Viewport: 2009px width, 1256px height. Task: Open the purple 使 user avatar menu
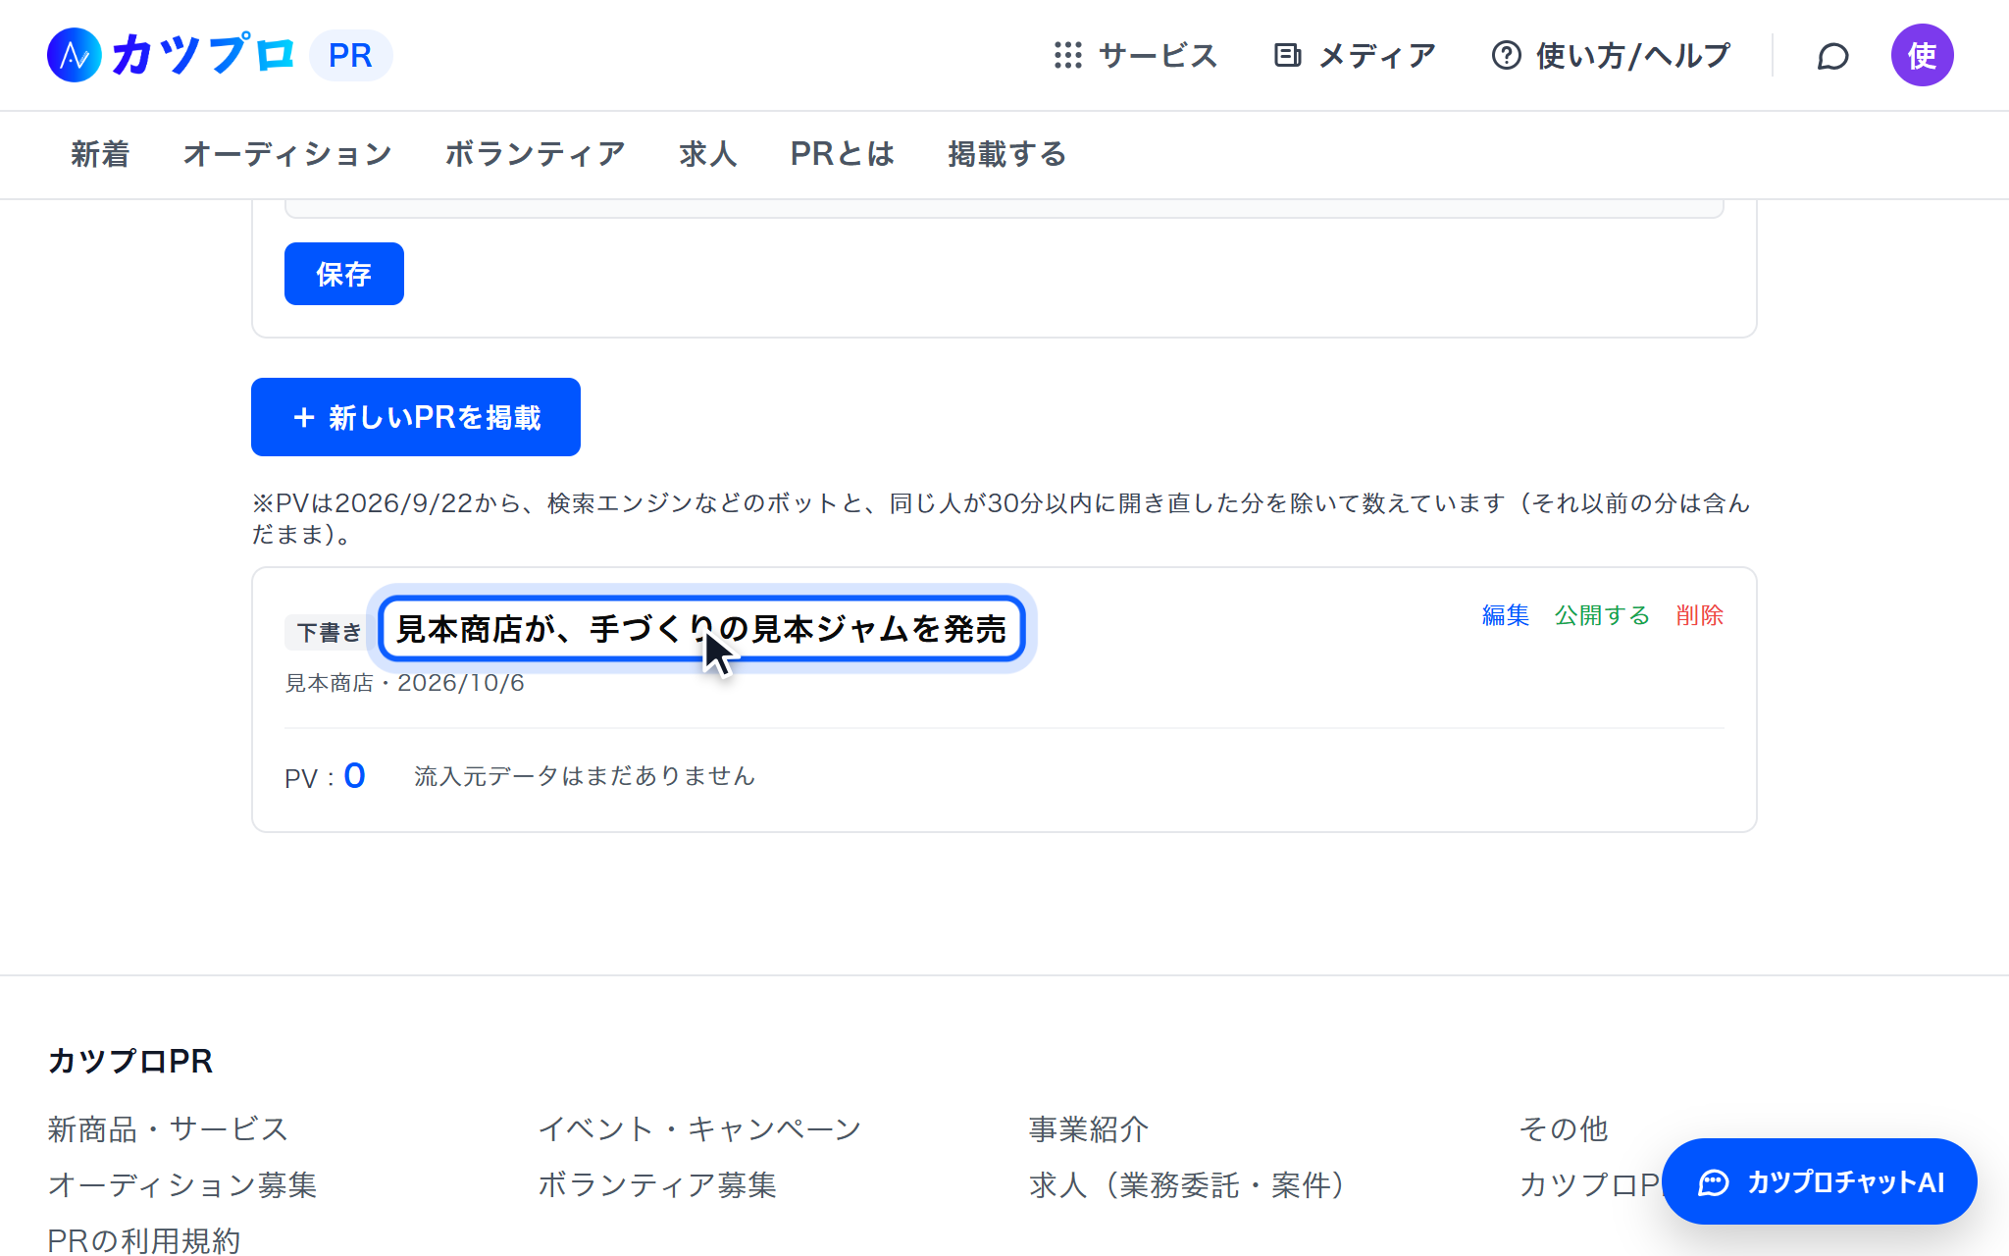pyautogui.click(x=1922, y=55)
